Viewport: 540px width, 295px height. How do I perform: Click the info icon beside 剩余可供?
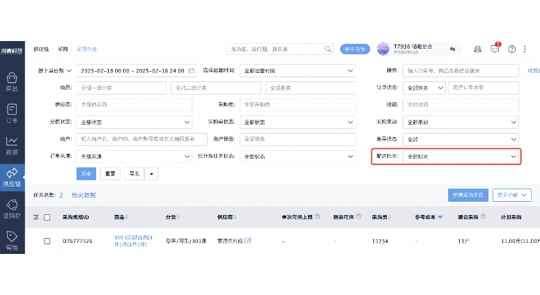(359, 216)
